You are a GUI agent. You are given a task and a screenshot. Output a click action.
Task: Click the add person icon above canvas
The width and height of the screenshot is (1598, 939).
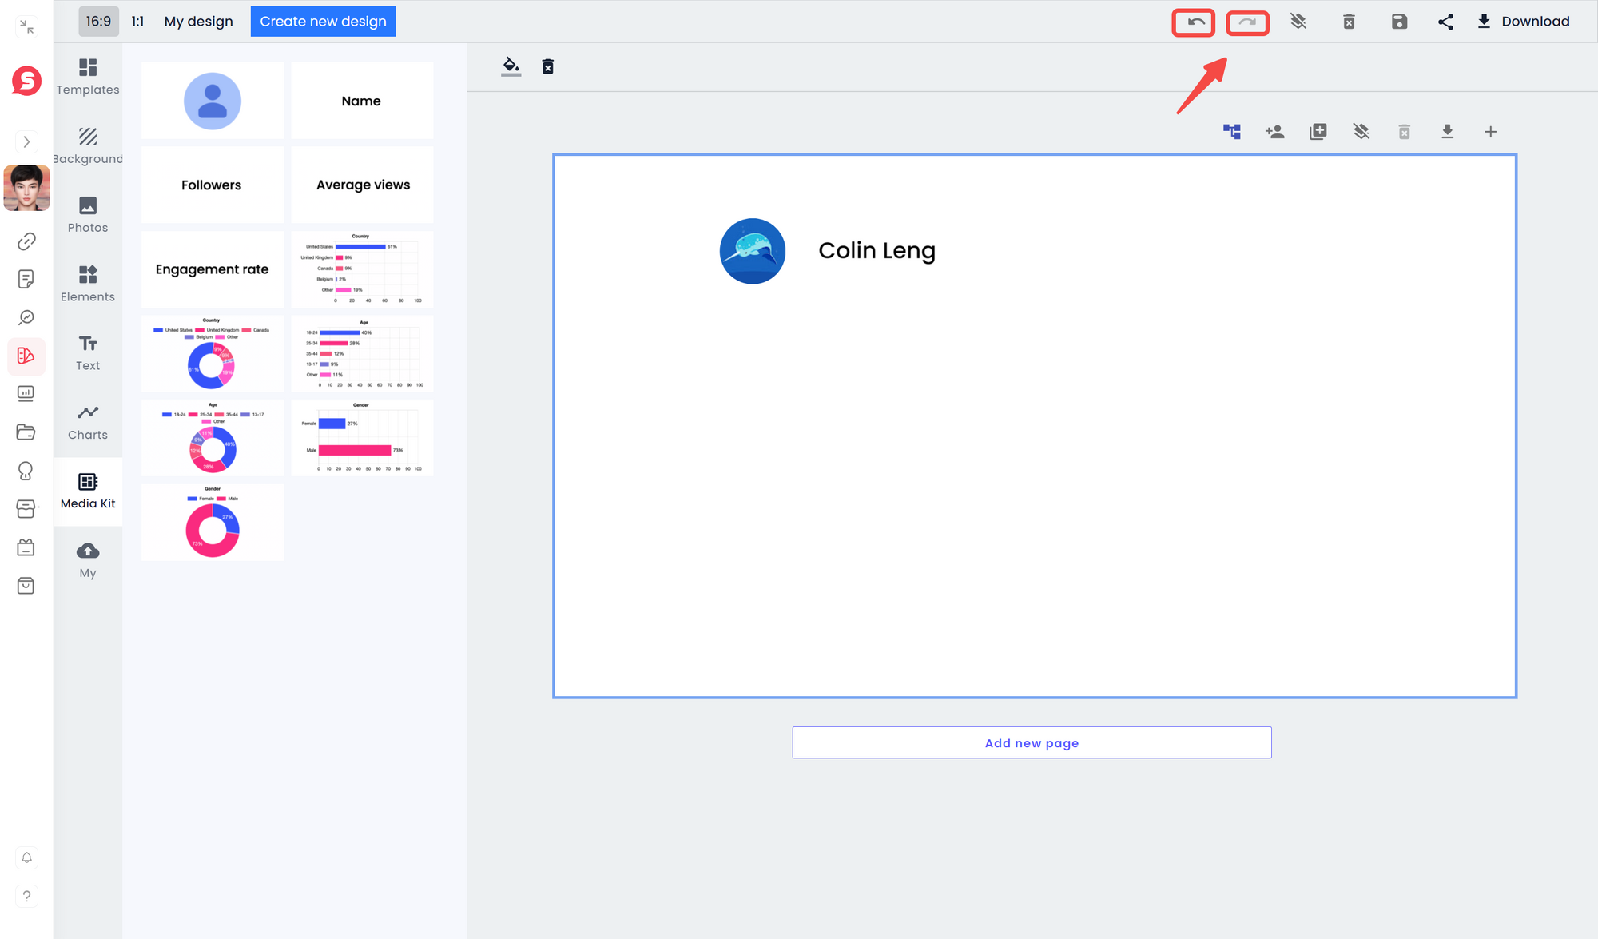tap(1275, 132)
